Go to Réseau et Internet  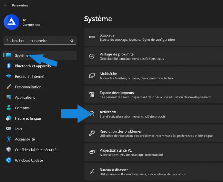pyautogui.click(x=30, y=77)
